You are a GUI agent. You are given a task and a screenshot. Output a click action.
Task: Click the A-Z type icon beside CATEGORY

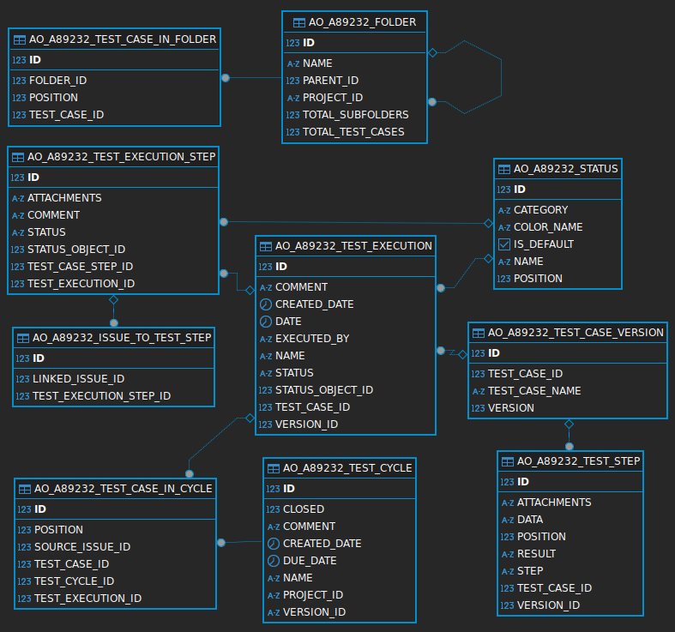coord(504,210)
